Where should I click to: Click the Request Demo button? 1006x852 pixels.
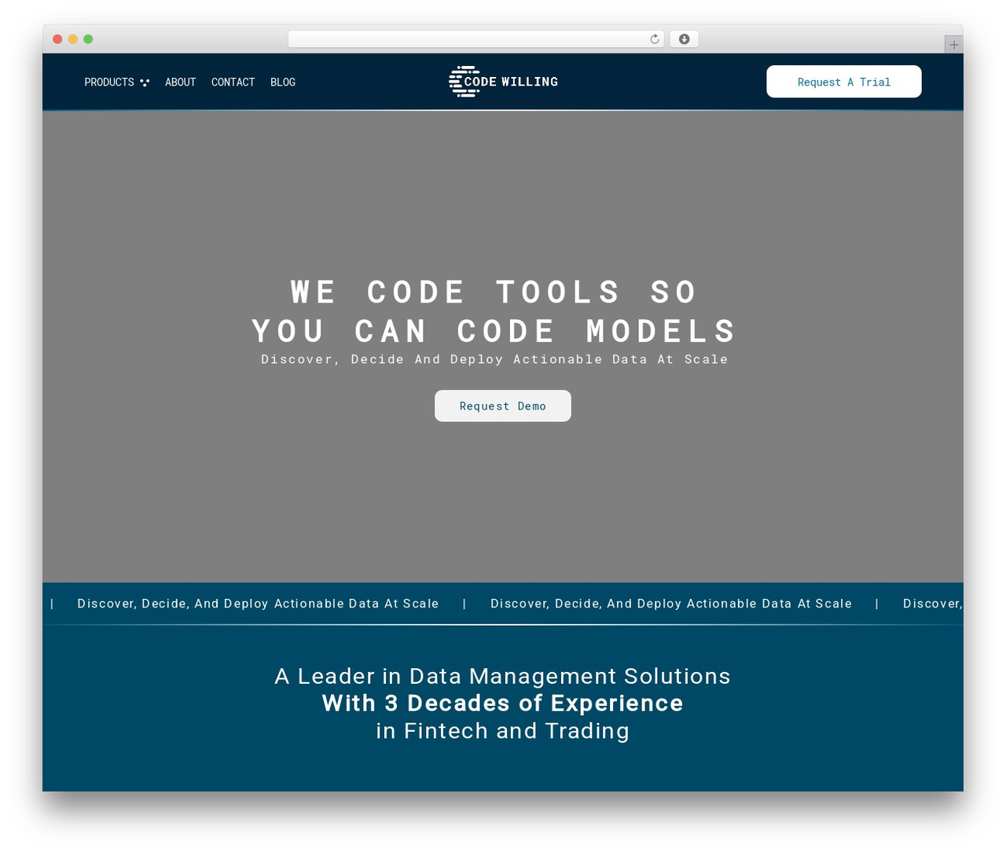coord(503,406)
